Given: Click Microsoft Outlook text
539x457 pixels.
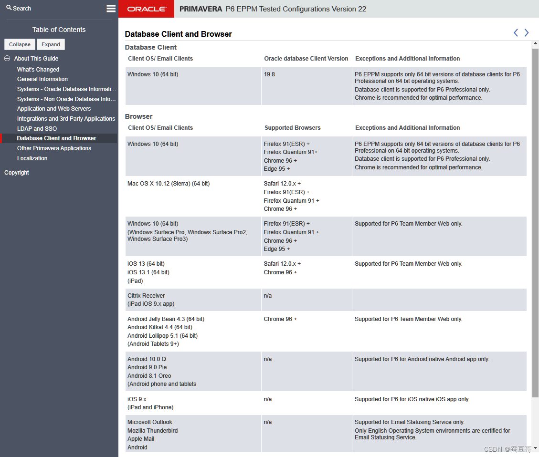Looking at the screenshot, I should click(x=150, y=422).
